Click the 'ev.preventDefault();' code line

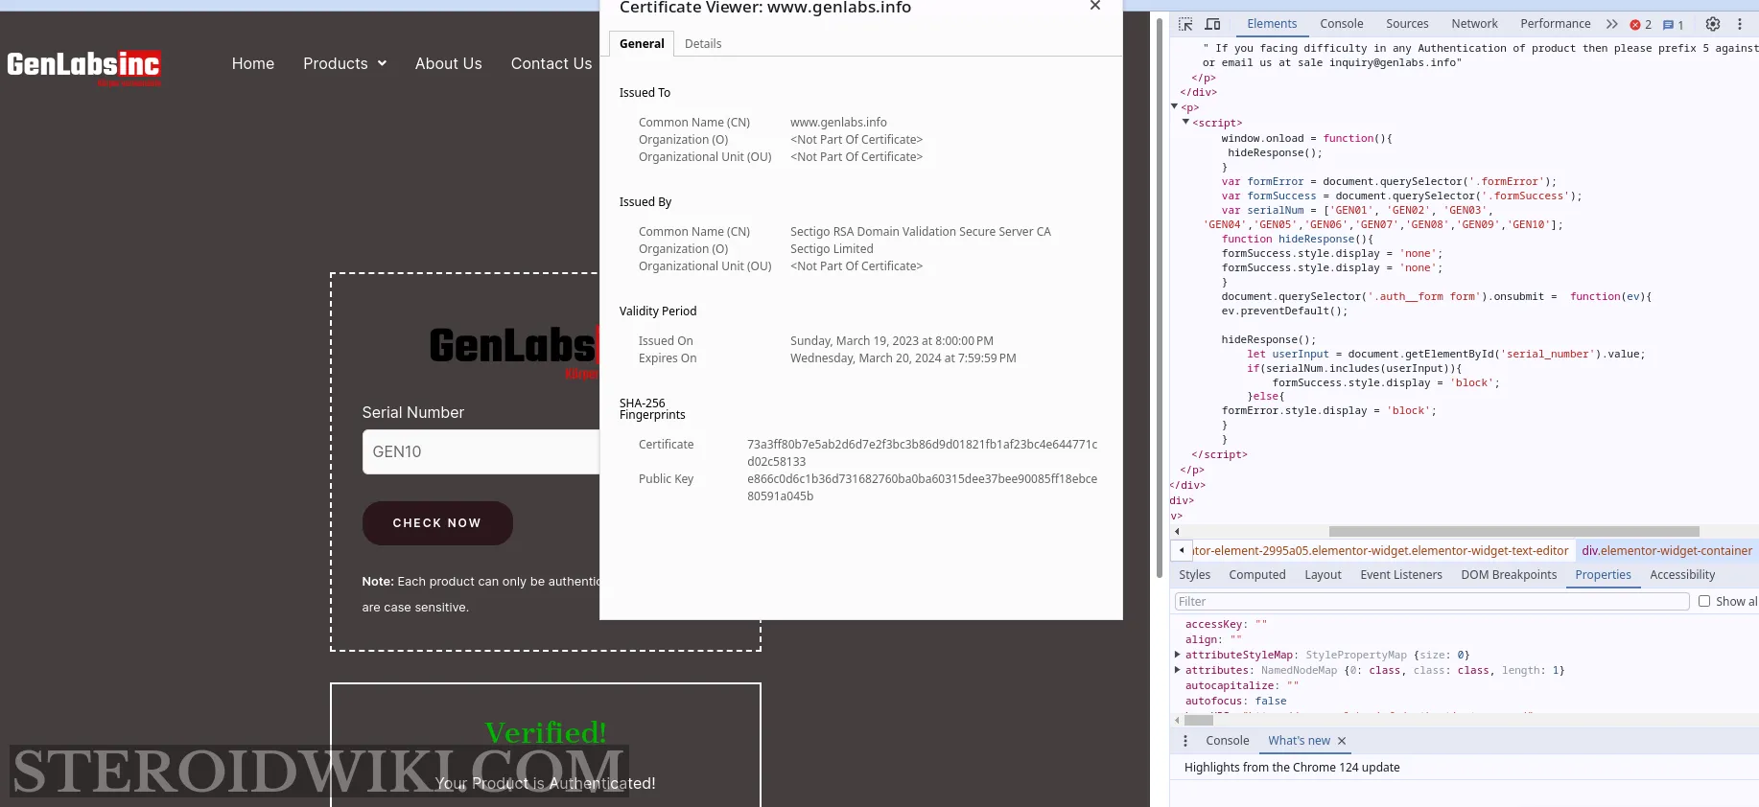(1284, 311)
